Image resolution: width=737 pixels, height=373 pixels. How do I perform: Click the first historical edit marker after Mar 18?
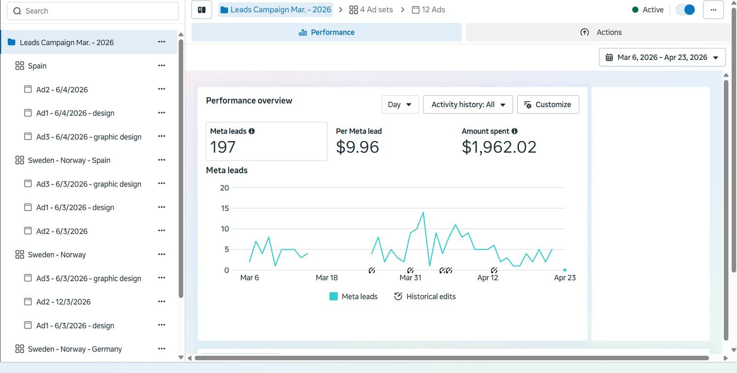coord(372,270)
